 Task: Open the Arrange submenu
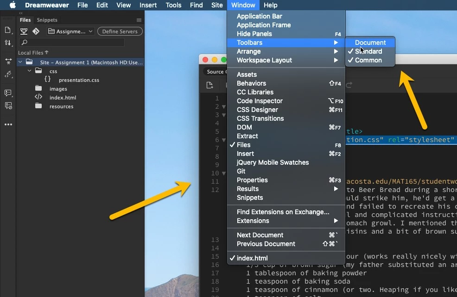(x=286, y=51)
